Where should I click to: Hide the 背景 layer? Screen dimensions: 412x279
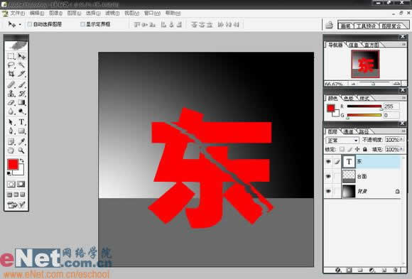pos(328,191)
